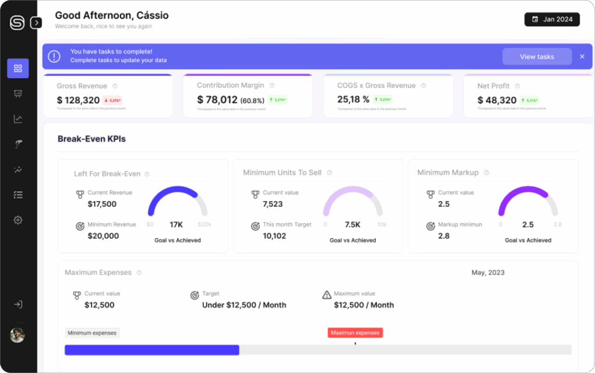Click the 10,102 month target value
The image size is (595, 373).
[274, 236]
